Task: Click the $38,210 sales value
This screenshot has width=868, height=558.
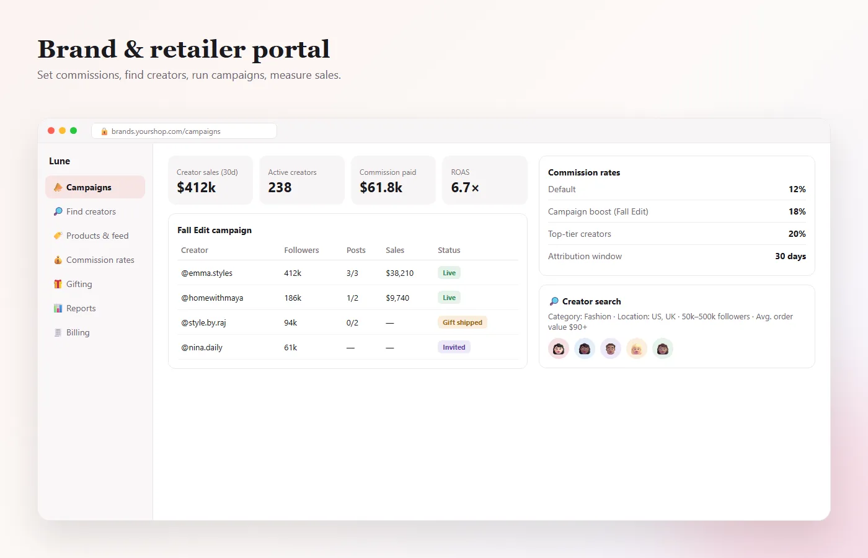Action: tap(400, 273)
